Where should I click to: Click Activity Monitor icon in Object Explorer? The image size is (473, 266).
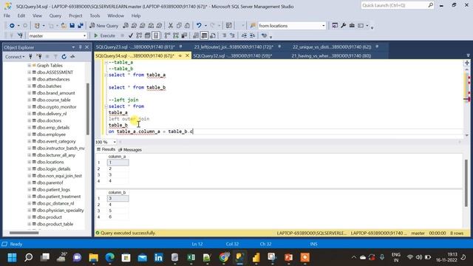tap(72, 56)
